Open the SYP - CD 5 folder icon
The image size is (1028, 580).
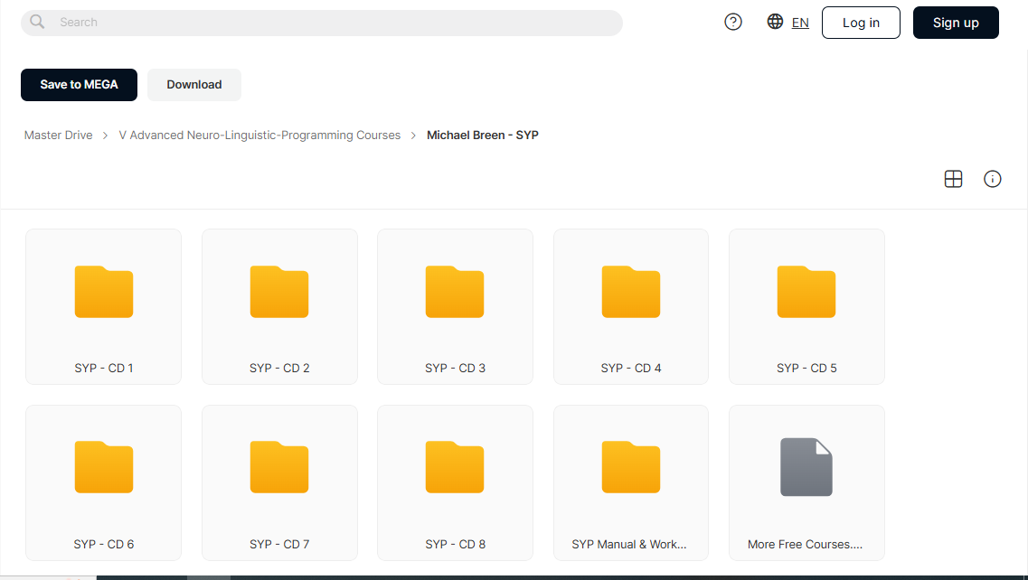(x=806, y=292)
